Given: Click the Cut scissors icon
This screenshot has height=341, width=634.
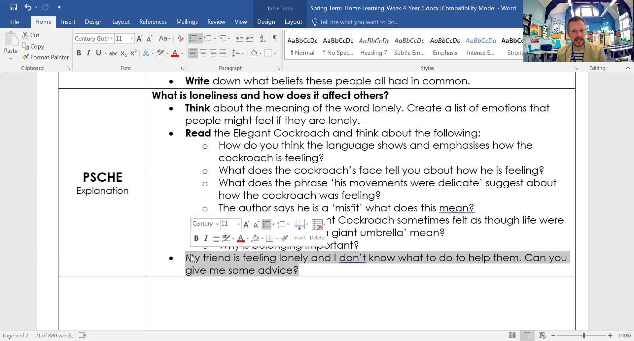Looking at the screenshot, I should (25, 35).
